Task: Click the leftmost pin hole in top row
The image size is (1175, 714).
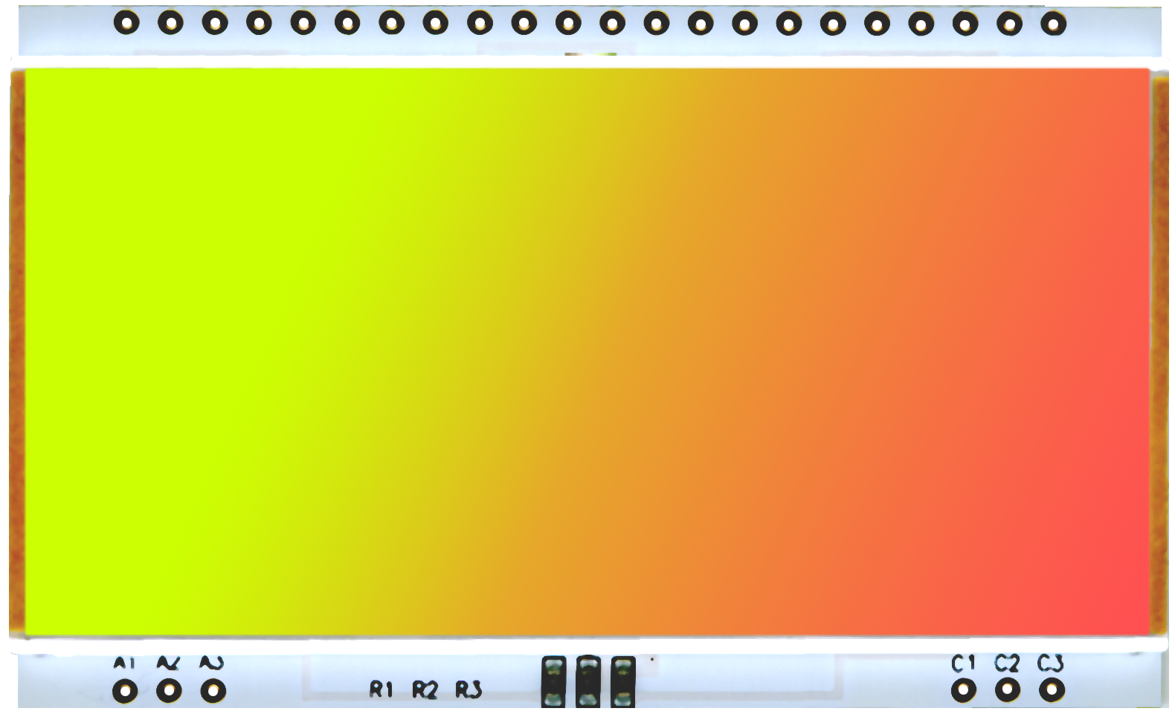Action: pos(126,23)
